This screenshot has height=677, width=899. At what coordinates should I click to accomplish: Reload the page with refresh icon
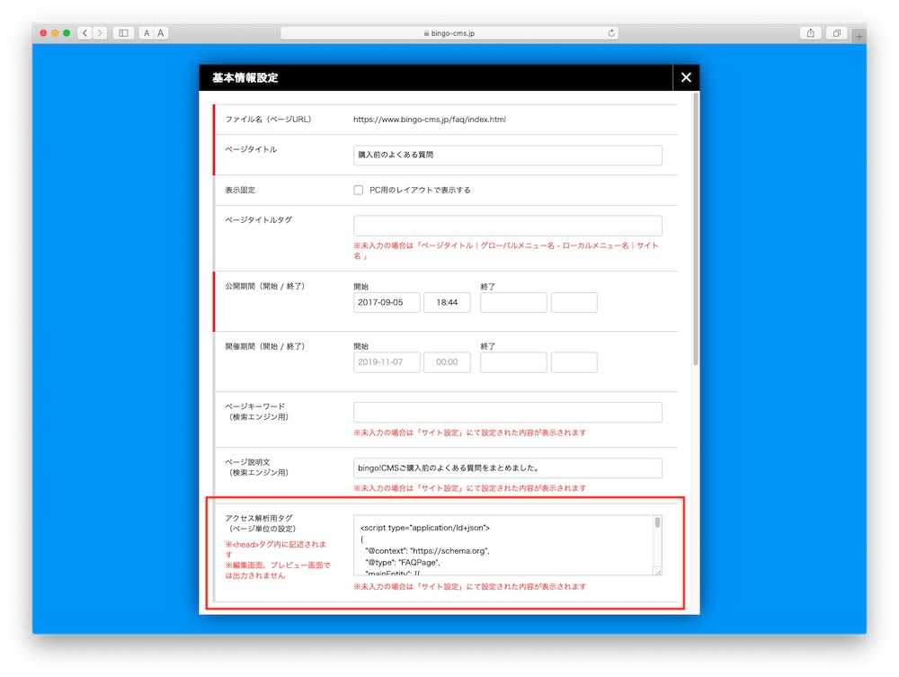point(611,33)
